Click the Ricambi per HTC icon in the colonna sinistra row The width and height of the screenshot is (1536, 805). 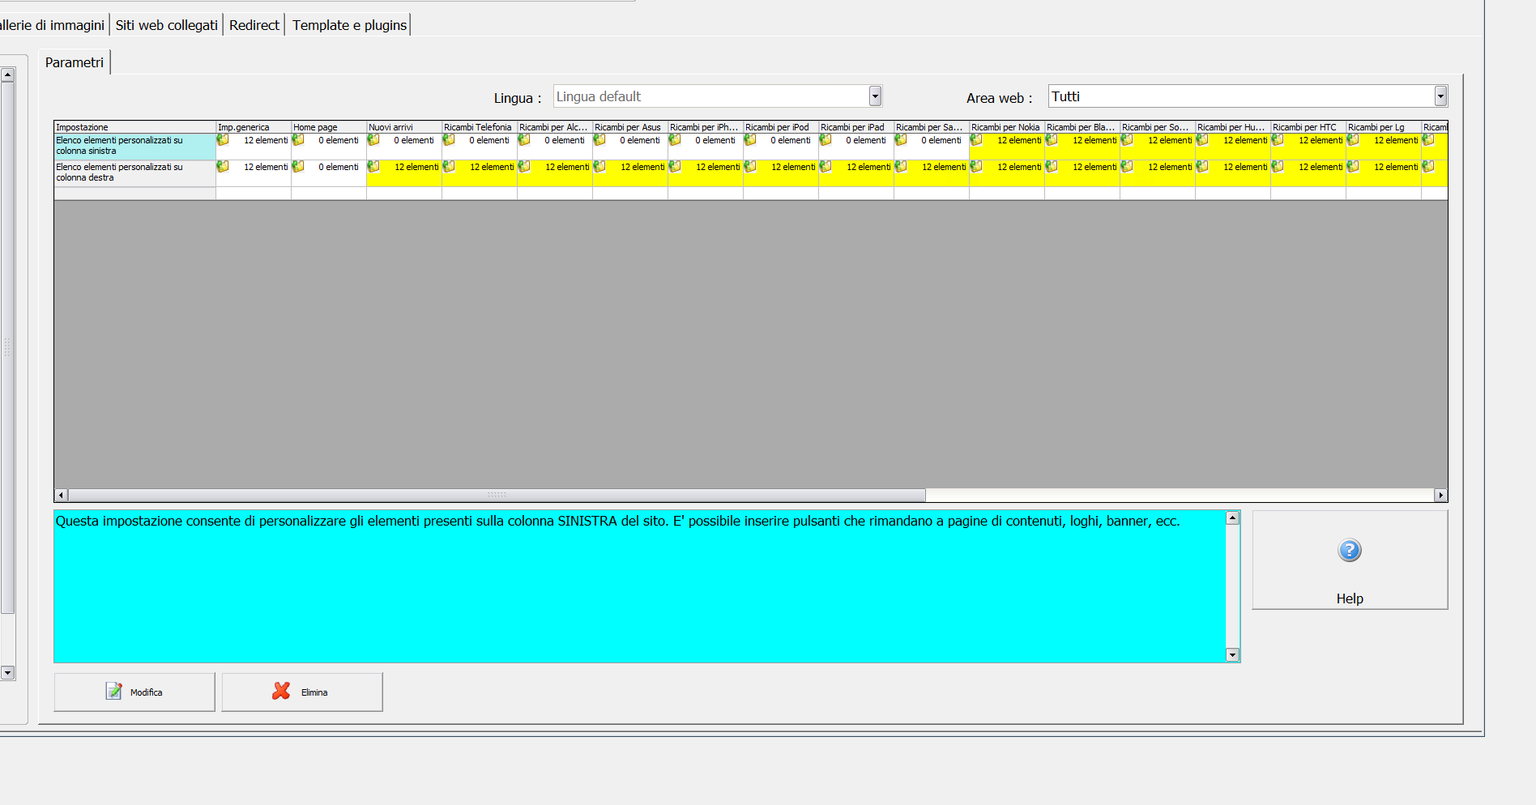point(1278,140)
